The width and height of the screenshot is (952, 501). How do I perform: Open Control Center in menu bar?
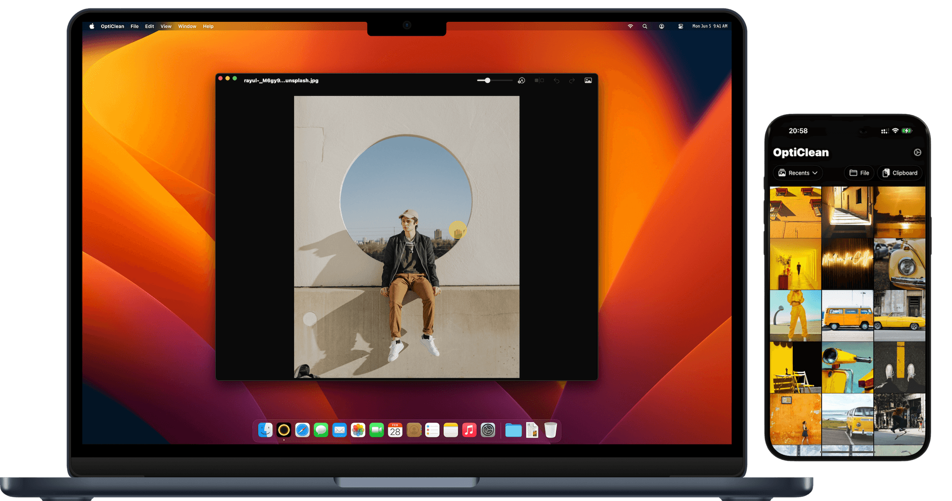pos(681,26)
